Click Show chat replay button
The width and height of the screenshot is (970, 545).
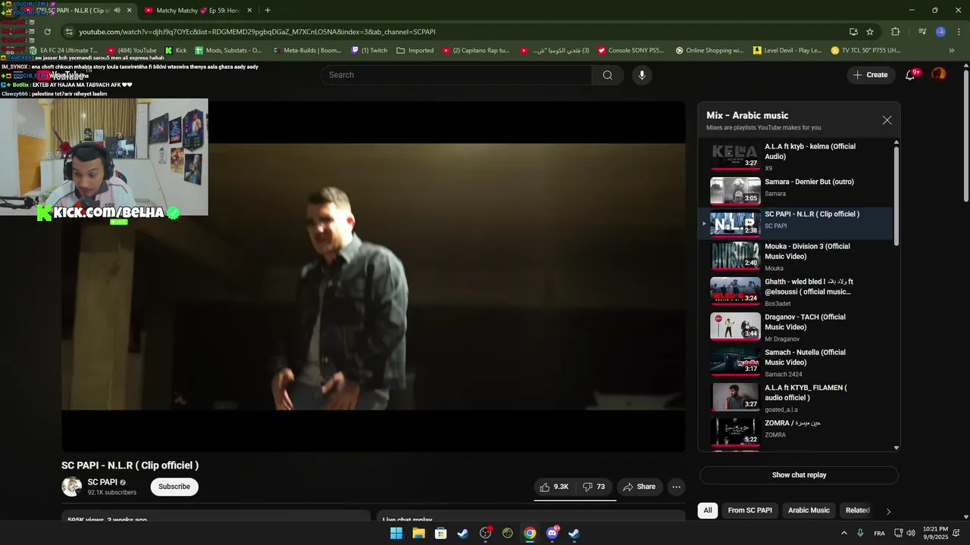click(799, 475)
